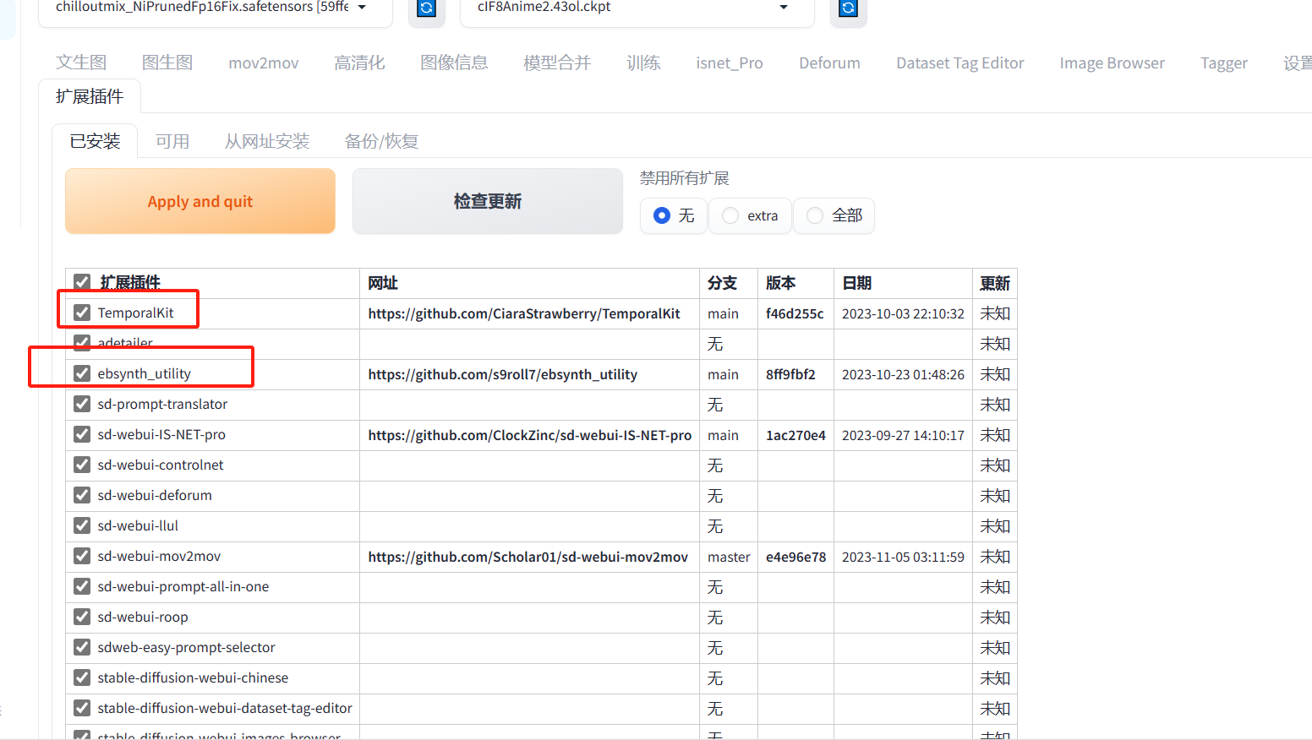Open the 从网址安装 sub-tab

click(267, 141)
